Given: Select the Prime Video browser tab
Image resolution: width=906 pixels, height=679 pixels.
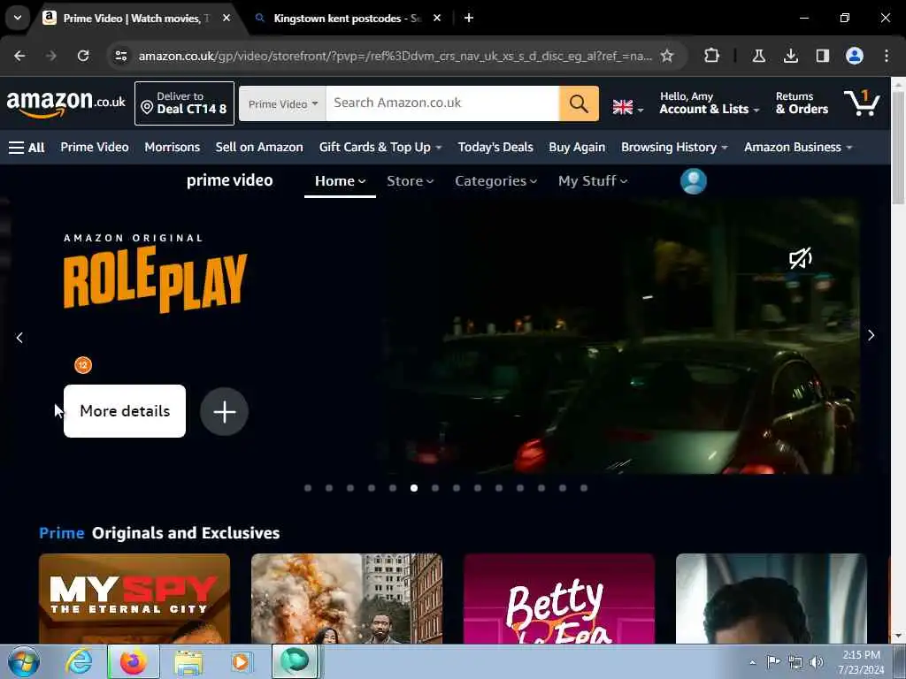Looking at the screenshot, I should click(x=135, y=19).
